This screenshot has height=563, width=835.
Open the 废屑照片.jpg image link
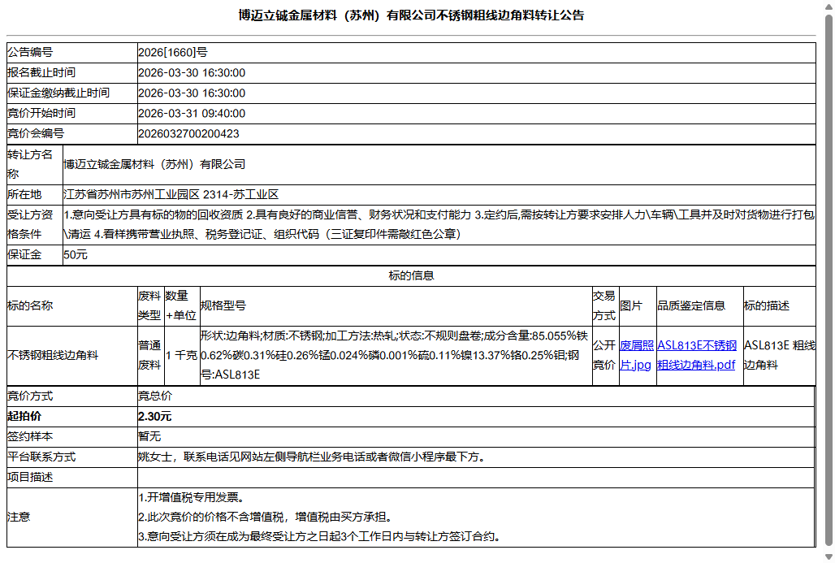pos(637,353)
